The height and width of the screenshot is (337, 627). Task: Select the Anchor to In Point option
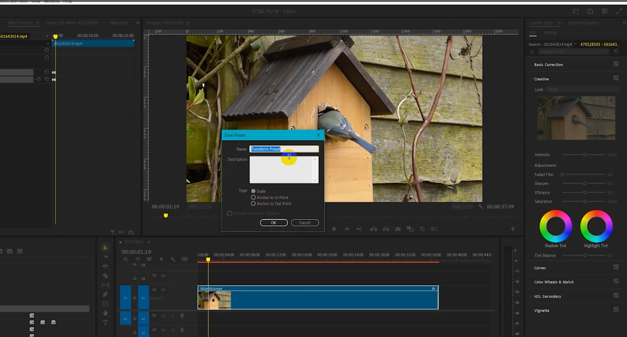(x=253, y=197)
